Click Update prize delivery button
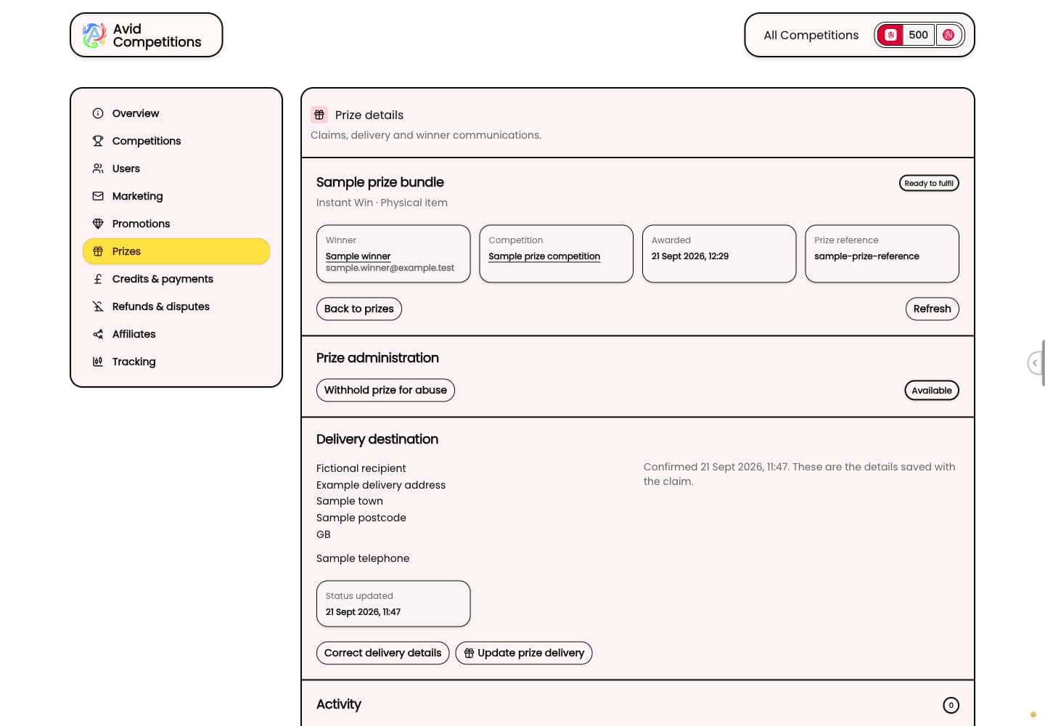The height and width of the screenshot is (726, 1045). tap(524, 653)
